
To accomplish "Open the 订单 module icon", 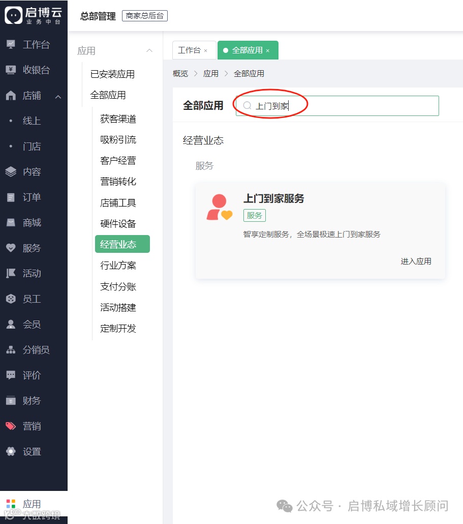I will [11, 197].
